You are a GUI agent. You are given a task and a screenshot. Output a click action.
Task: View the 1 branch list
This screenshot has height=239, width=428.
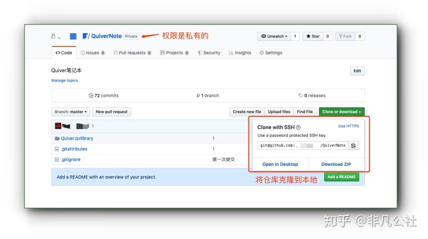(207, 96)
